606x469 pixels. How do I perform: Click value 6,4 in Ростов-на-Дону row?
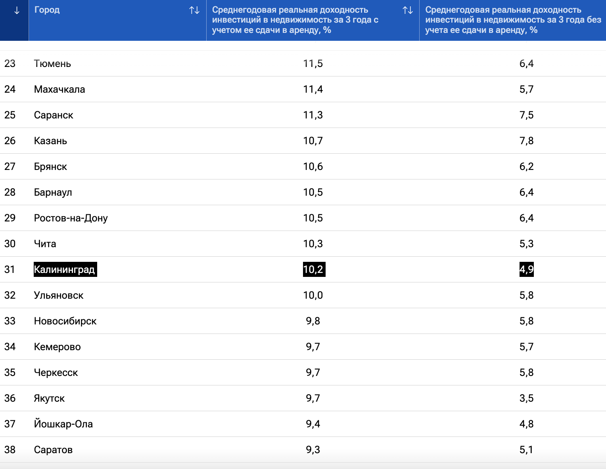(x=526, y=218)
